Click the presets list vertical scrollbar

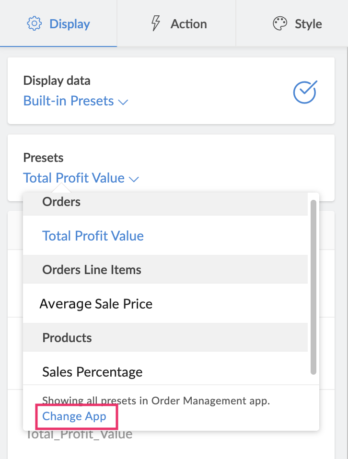[313, 287]
